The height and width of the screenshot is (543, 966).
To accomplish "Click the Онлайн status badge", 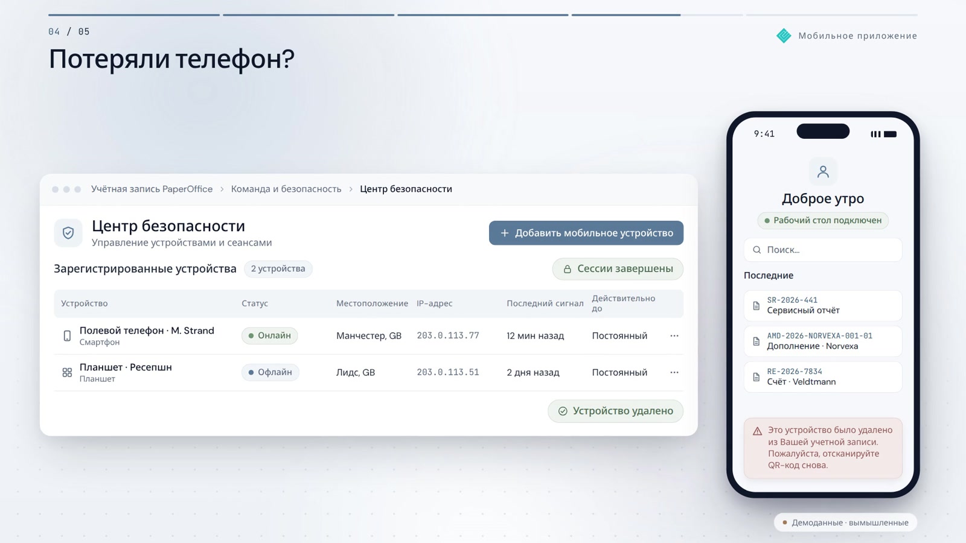I will (270, 335).
